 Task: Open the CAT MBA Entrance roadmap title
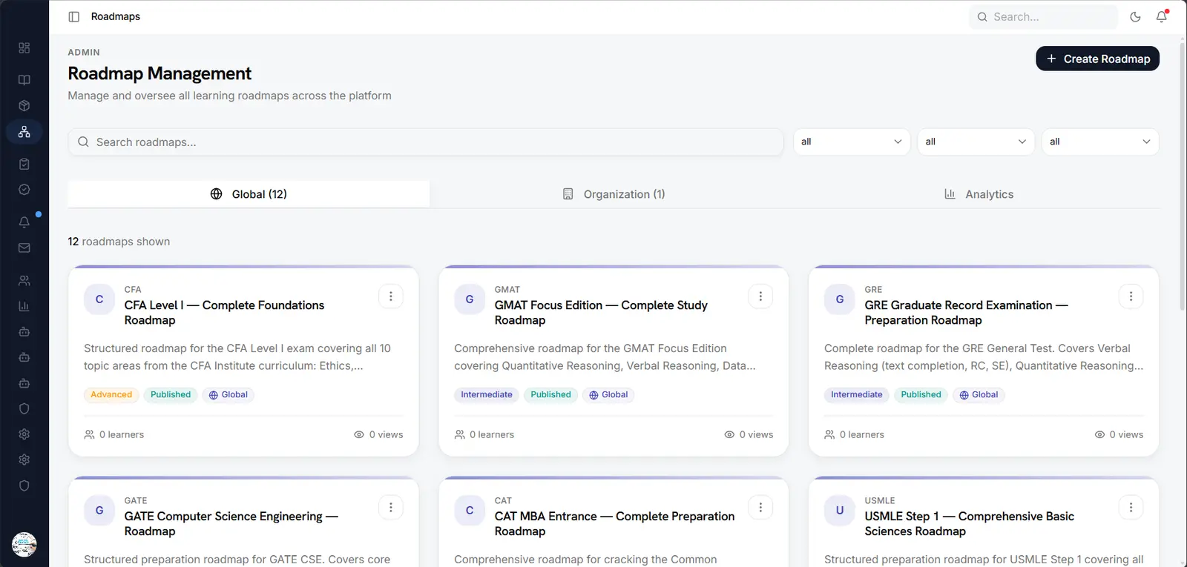(614, 524)
